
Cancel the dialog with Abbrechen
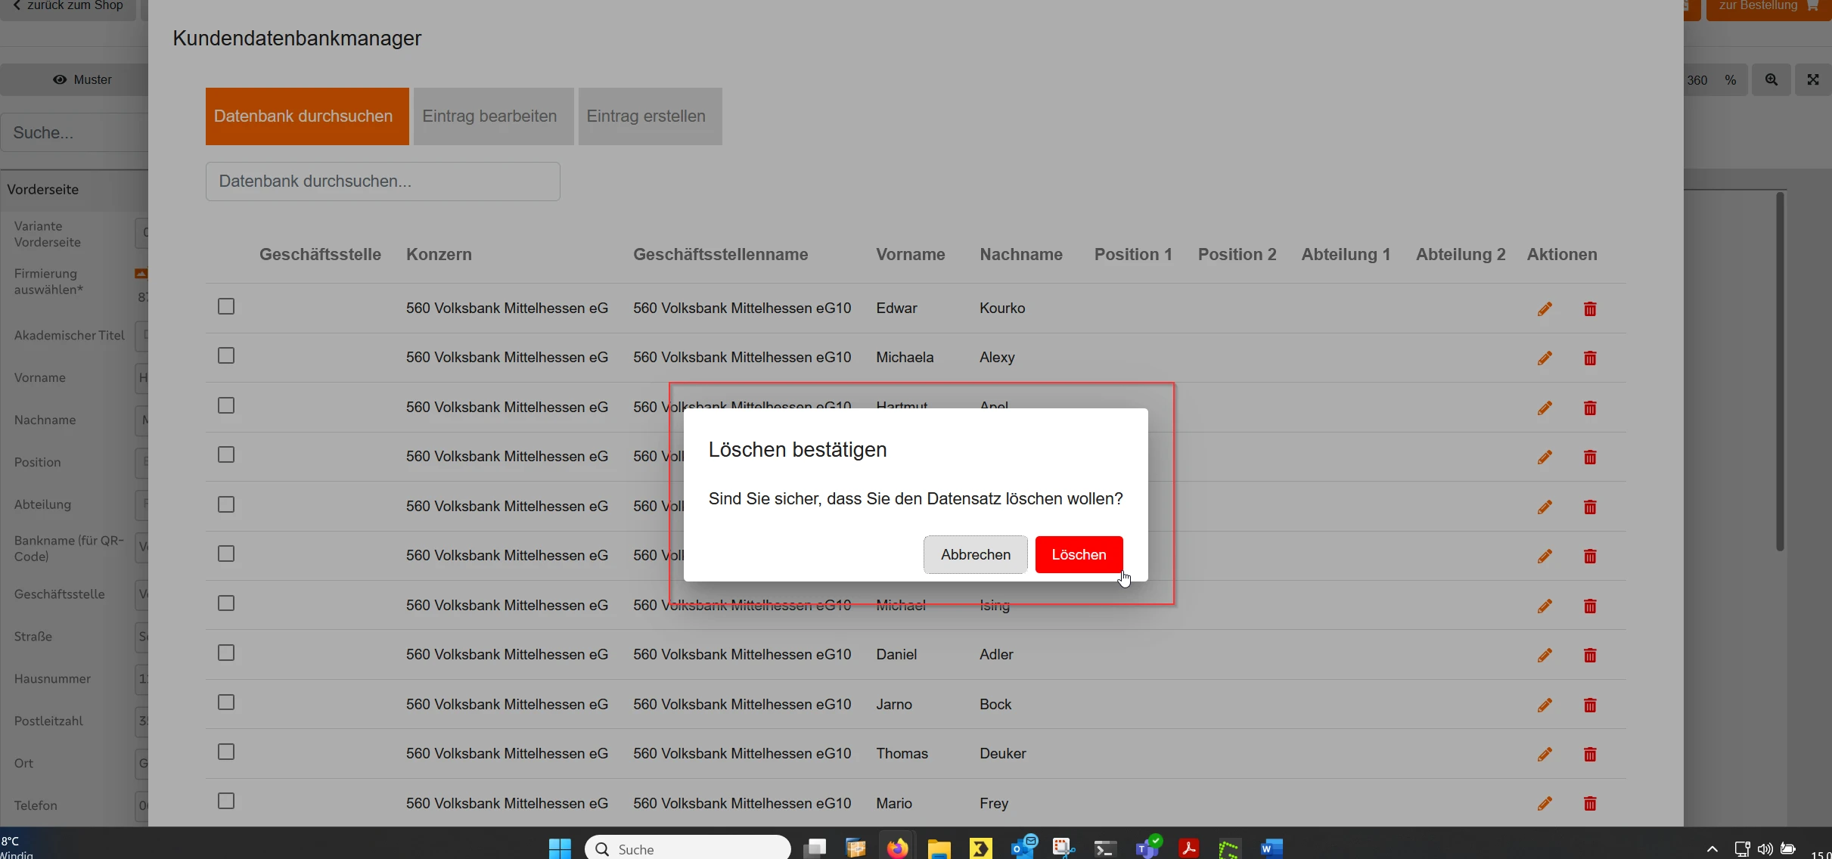click(975, 554)
